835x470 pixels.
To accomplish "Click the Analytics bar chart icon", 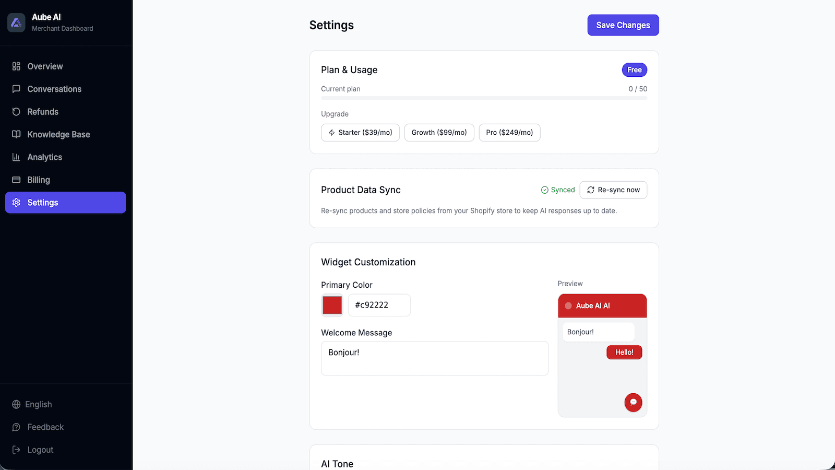I will pos(16,157).
